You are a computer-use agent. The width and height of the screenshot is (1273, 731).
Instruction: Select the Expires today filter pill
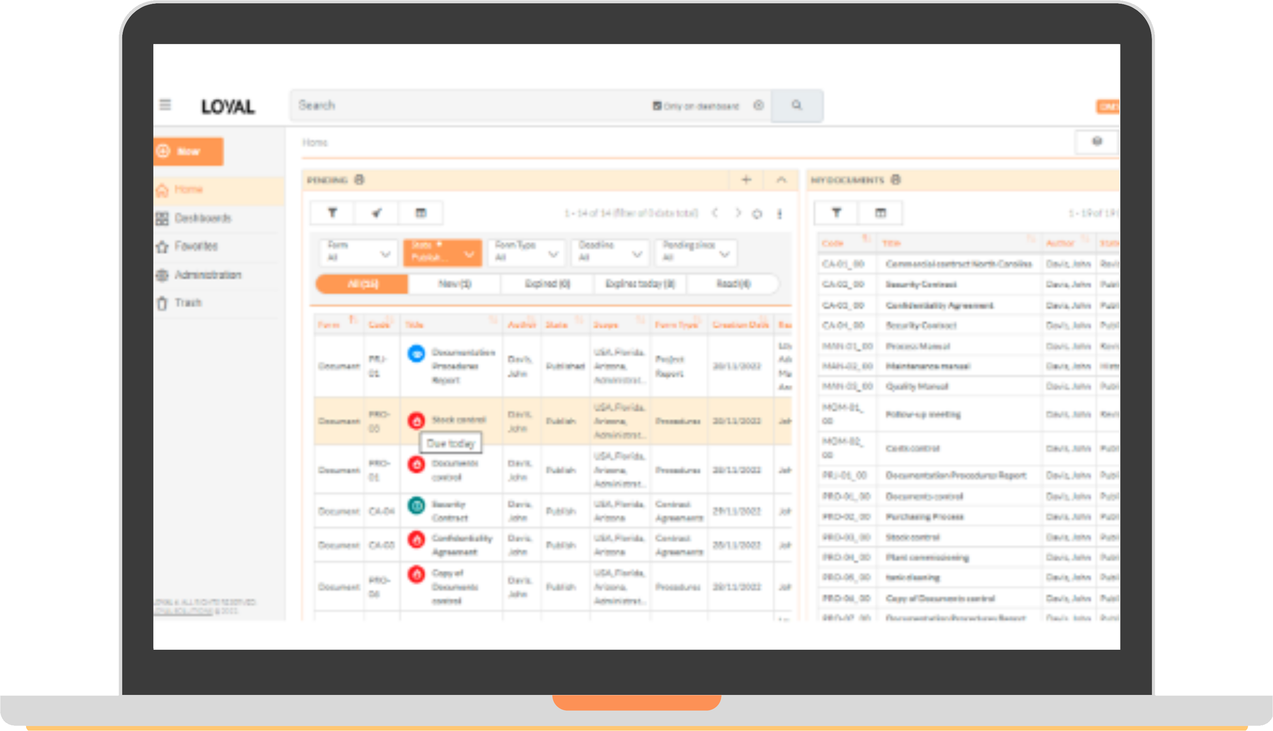(640, 284)
